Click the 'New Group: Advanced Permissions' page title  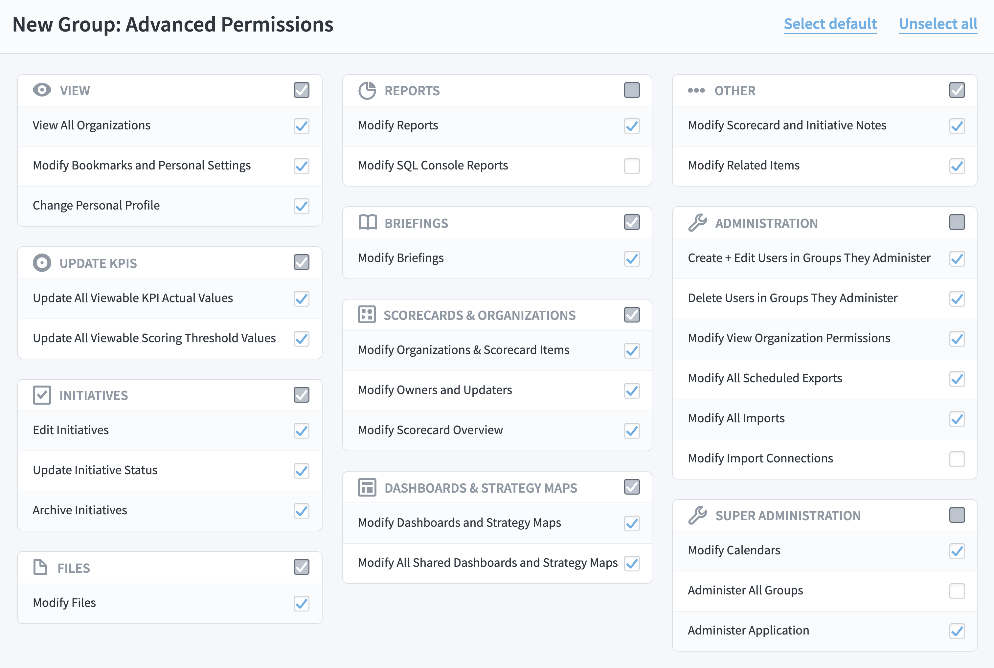(x=173, y=24)
